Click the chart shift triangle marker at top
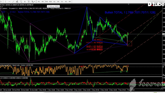Image resolution: width=165 pixels, height=93 pixels. pyautogui.click(x=129, y=4)
